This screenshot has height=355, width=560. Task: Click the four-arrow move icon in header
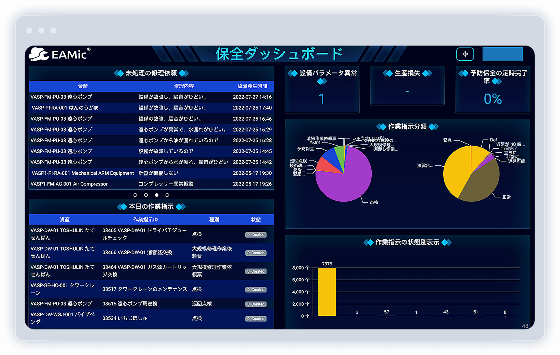point(465,54)
